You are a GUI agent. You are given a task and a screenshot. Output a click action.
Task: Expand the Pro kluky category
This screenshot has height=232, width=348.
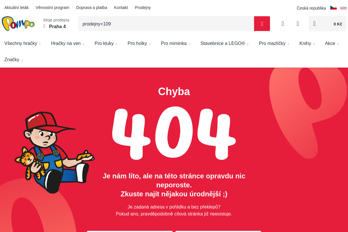point(106,43)
